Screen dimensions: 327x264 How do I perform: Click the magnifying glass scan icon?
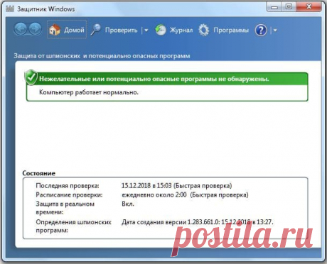pos(96,30)
